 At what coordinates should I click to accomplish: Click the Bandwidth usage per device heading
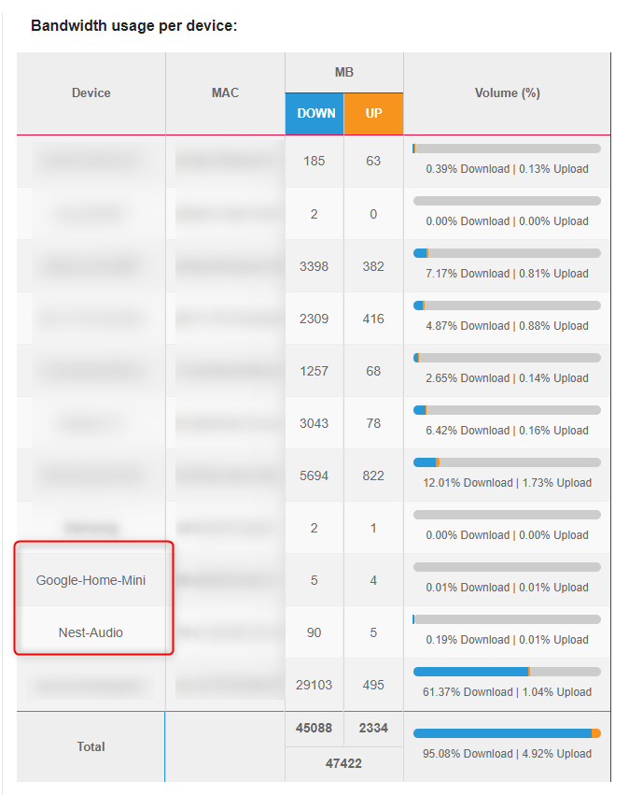click(134, 25)
